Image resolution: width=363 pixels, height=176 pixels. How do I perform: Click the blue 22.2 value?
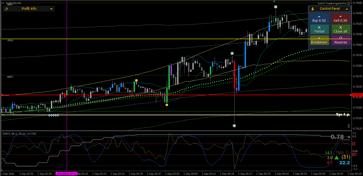[344, 163]
